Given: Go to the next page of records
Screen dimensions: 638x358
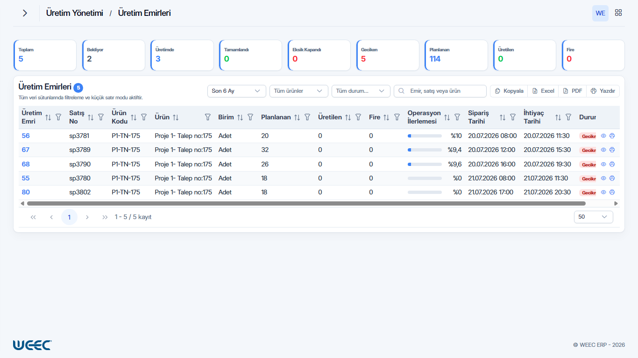Looking at the screenshot, I should [87, 217].
